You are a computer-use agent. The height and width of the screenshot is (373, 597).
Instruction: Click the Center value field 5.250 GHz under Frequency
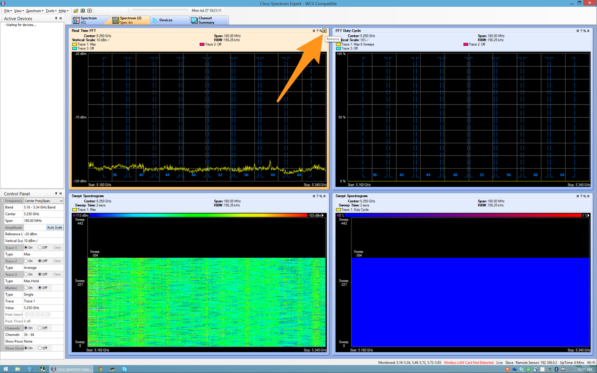43,214
